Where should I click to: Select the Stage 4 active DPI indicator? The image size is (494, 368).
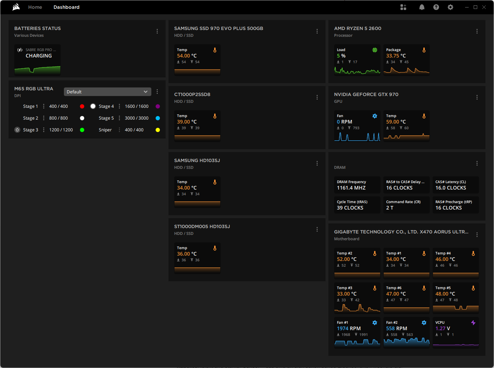[x=93, y=106]
